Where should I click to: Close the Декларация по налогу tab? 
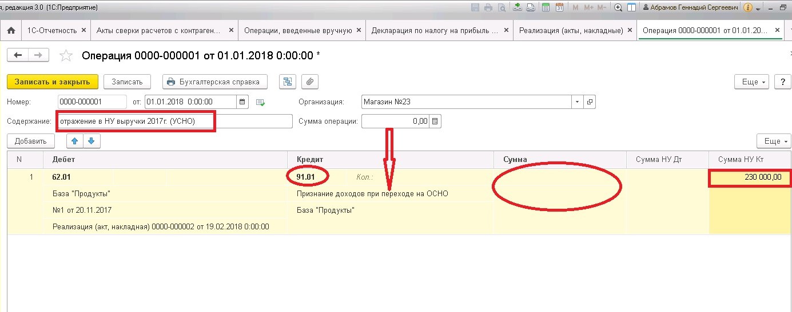point(506,31)
